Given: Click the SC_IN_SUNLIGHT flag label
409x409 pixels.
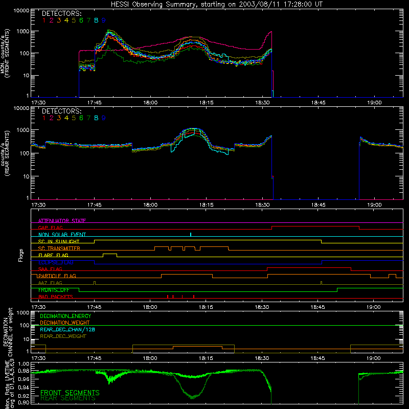Looking at the screenshot, I should 59,241.
